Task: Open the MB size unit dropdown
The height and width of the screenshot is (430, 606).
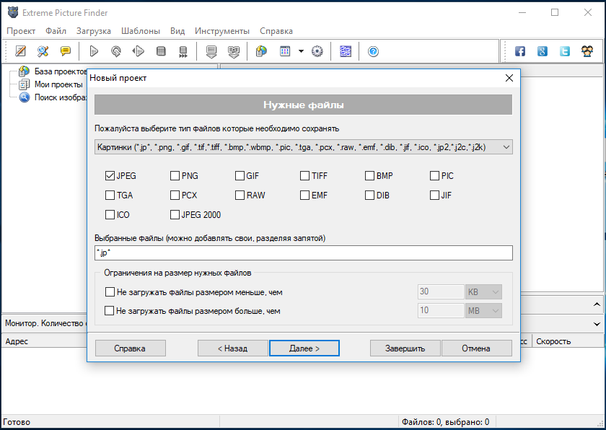Action: (484, 311)
